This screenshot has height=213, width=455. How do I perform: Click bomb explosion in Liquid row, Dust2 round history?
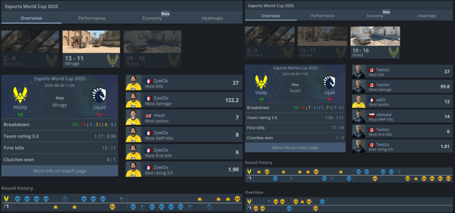coord(415,179)
